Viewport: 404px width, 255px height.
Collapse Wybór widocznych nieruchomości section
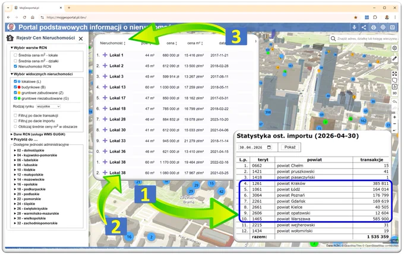click(42, 74)
